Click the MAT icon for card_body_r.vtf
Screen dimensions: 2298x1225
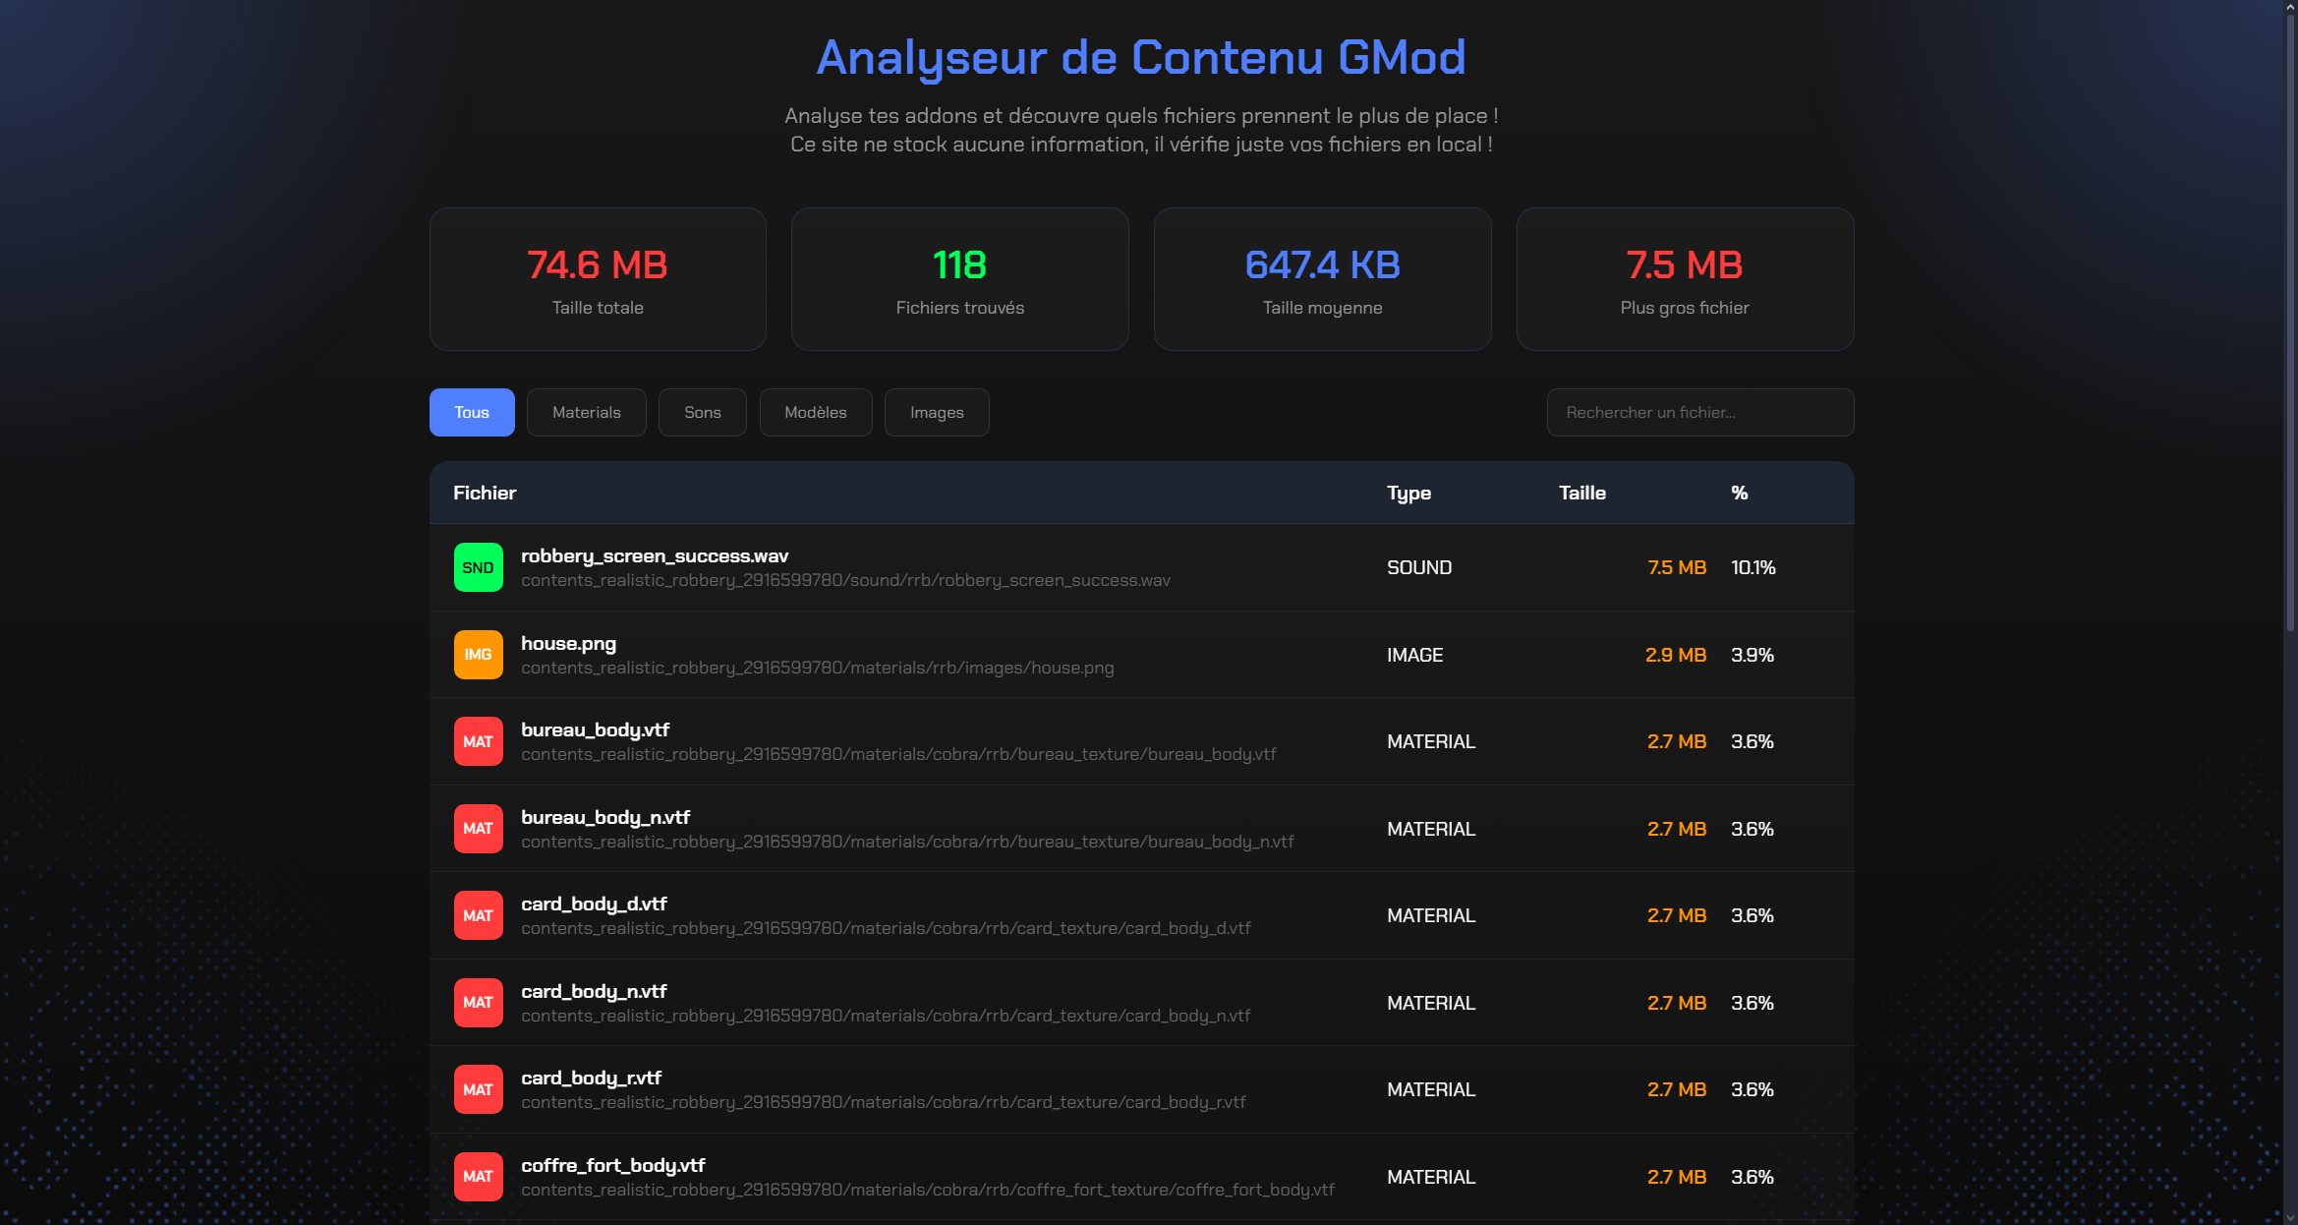(x=478, y=1089)
